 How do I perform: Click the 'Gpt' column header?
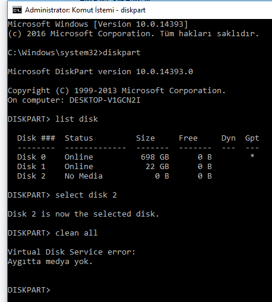tap(252, 138)
